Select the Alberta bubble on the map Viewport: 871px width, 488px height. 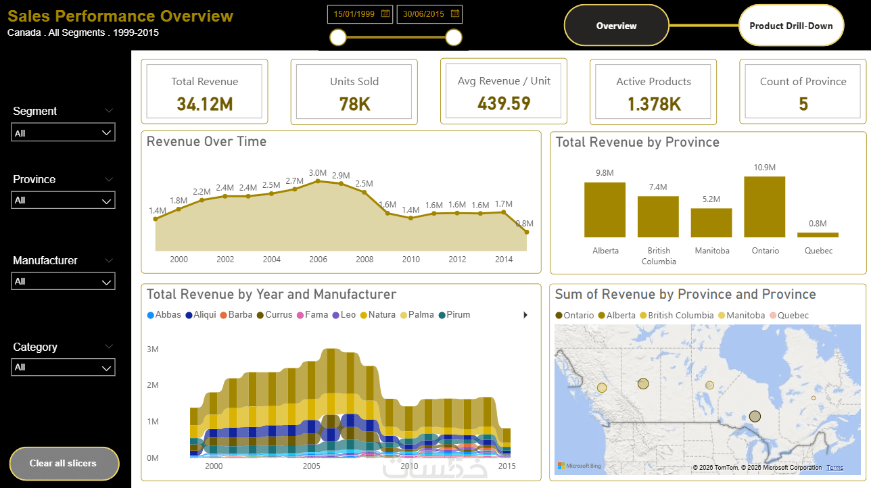coord(643,383)
